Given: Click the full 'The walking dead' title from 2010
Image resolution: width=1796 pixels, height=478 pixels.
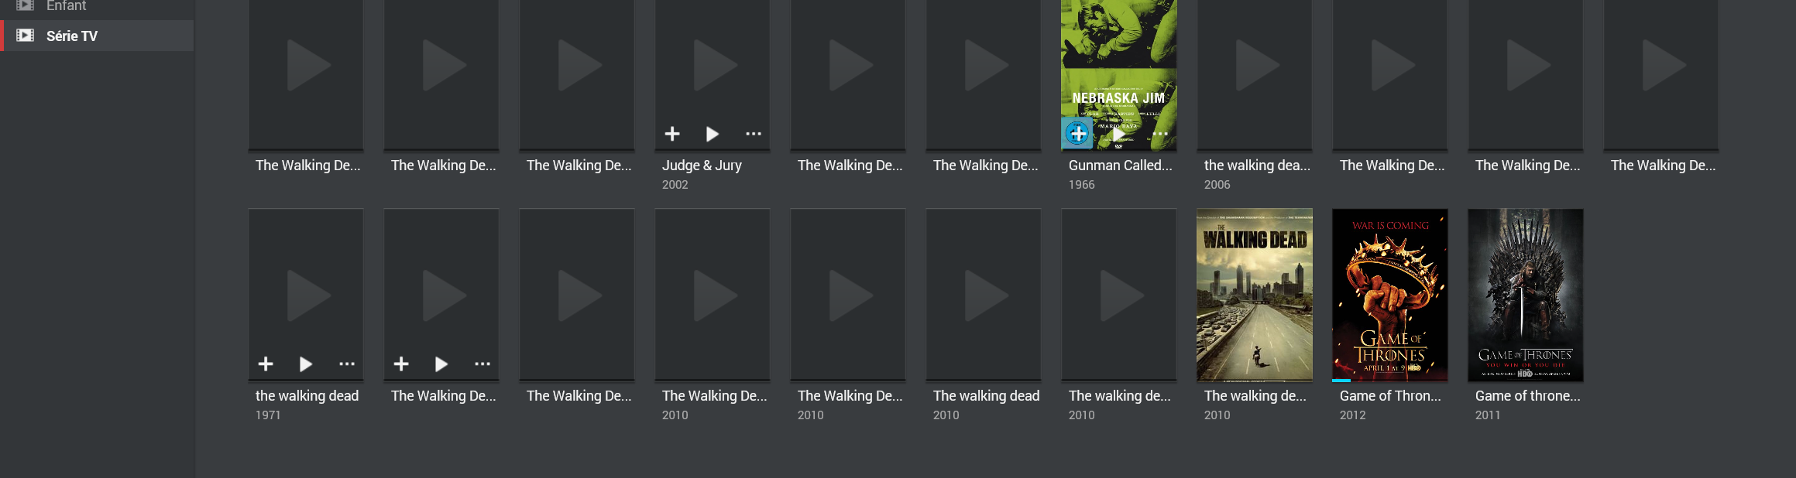Looking at the screenshot, I should pos(986,395).
